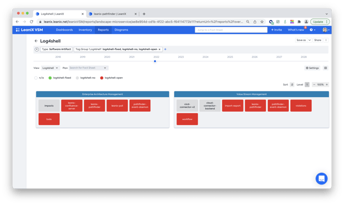Click the LeanIX VSM logo

click(29, 30)
